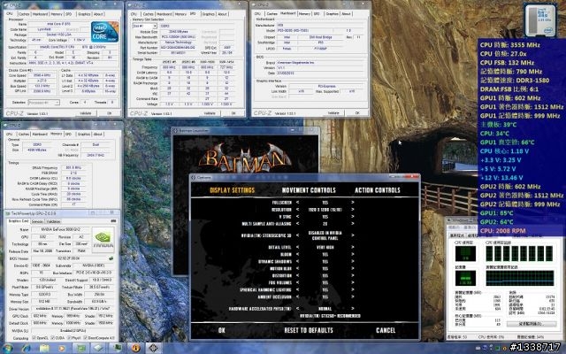The height and width of the screenshot is (354, 566).
Task: Open Graphics tab in first CPU-Z window
Action: [84, 14]
